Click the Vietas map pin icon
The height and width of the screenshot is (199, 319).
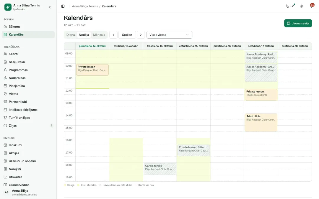5,94
